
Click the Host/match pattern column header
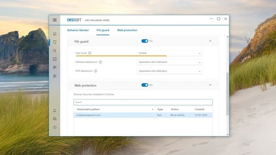pyautogui.click(x=88, y=109)
